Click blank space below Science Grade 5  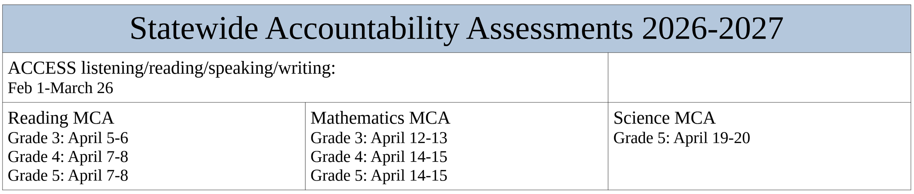(x=759, y=168)
